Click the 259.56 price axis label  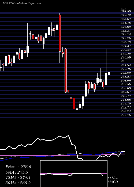126,84
